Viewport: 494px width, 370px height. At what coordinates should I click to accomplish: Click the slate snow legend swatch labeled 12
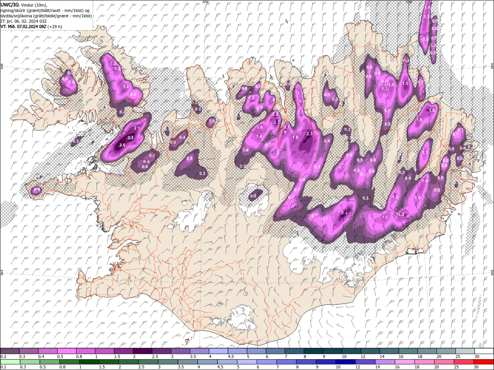coord(370,351)
